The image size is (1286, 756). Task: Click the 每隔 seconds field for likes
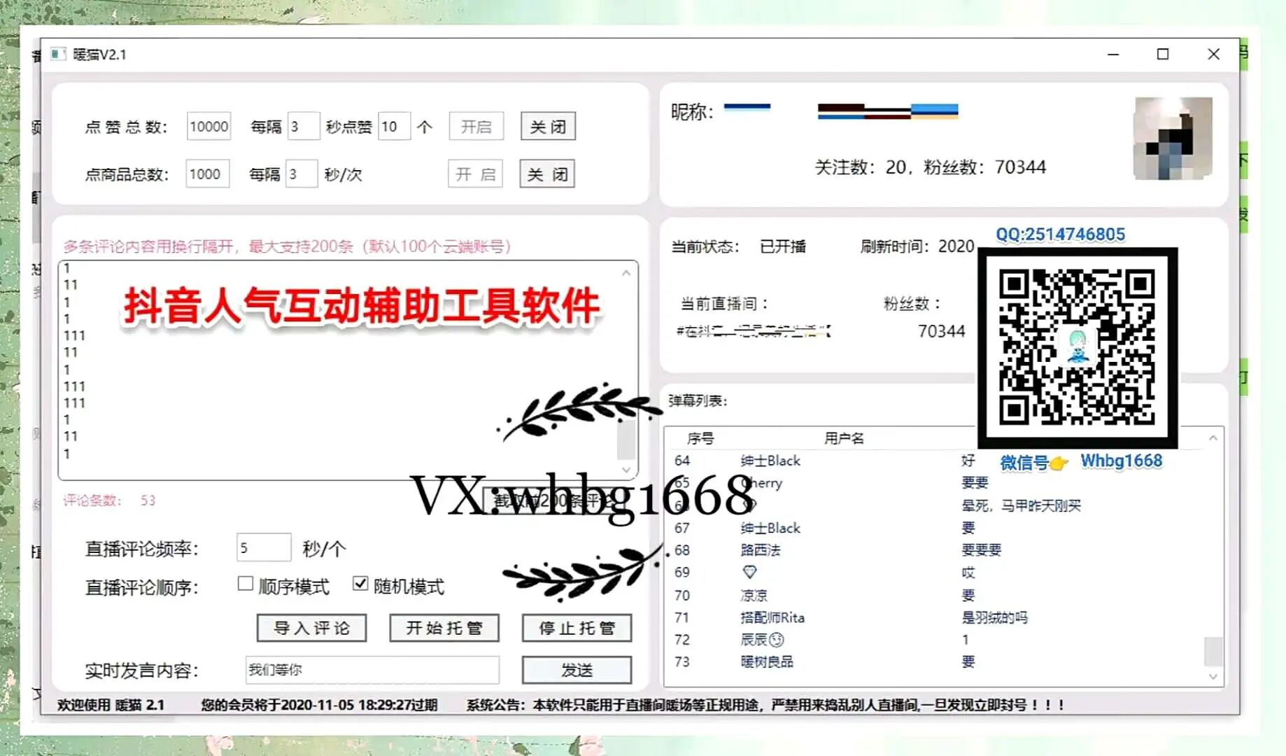[x=304, y=127]
